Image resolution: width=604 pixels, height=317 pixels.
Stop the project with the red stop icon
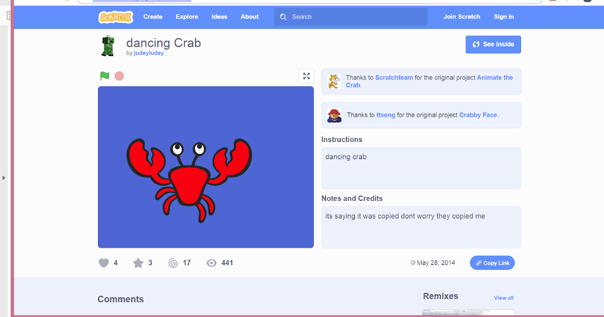[x=119, y=75]
